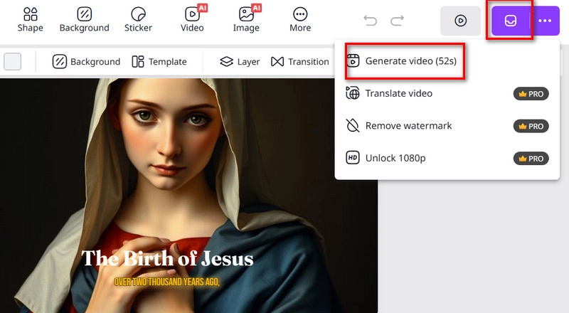
Task: Click PRO badge next to Unlock 1080p
Action: coord(531,159)
